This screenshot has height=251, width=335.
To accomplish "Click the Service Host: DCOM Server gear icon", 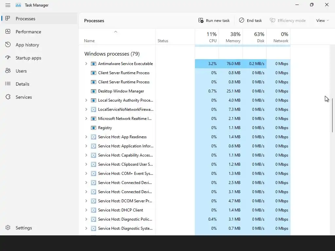I will 93,201.
